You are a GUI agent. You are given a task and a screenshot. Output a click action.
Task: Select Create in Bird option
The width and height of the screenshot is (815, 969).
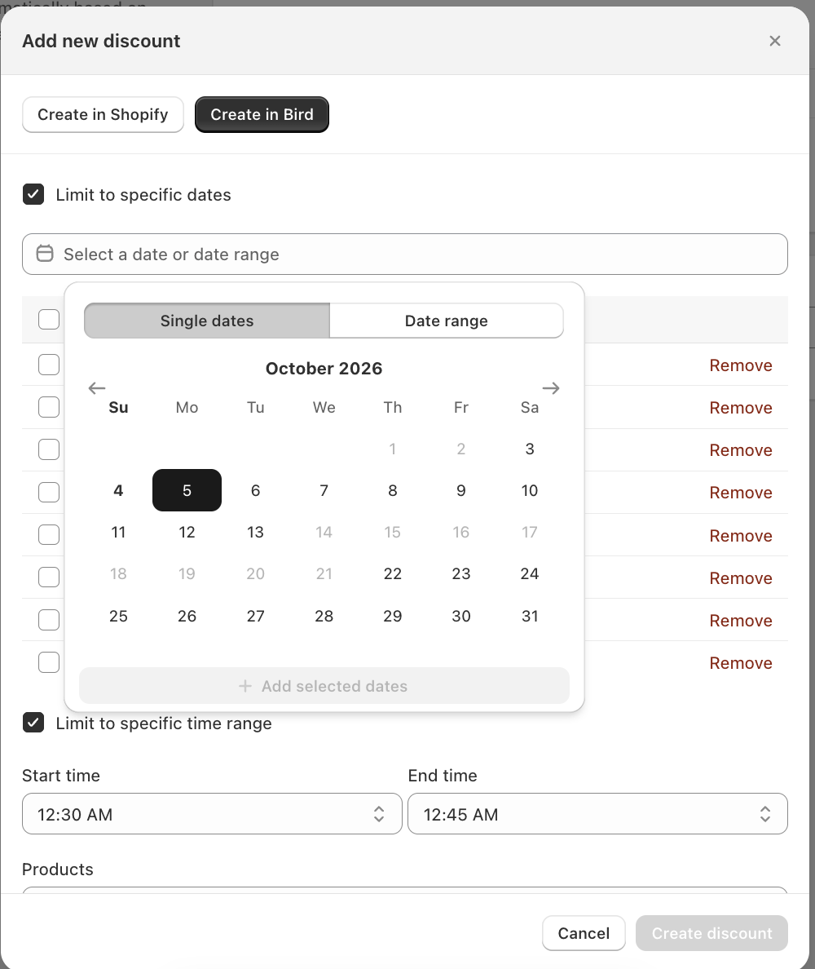click(262, 114)
